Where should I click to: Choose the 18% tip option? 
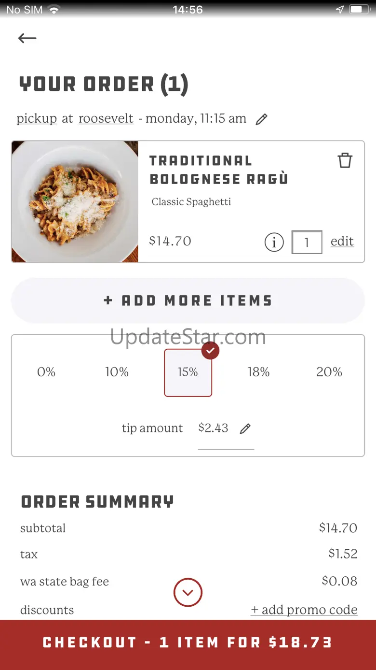tap(258, 372)
